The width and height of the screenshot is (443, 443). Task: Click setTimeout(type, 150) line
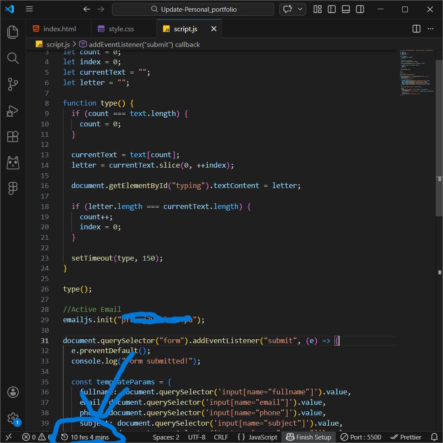[x=117, y=258]
